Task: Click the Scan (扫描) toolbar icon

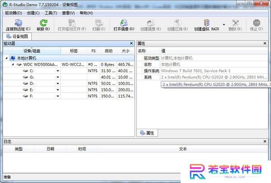Action: click(99, 23)
